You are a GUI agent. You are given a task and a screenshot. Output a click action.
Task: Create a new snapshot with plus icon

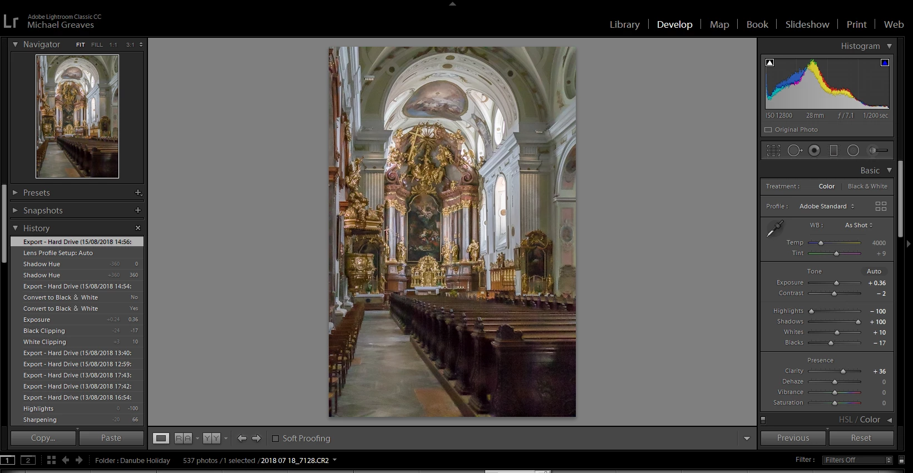pos(138,210)
